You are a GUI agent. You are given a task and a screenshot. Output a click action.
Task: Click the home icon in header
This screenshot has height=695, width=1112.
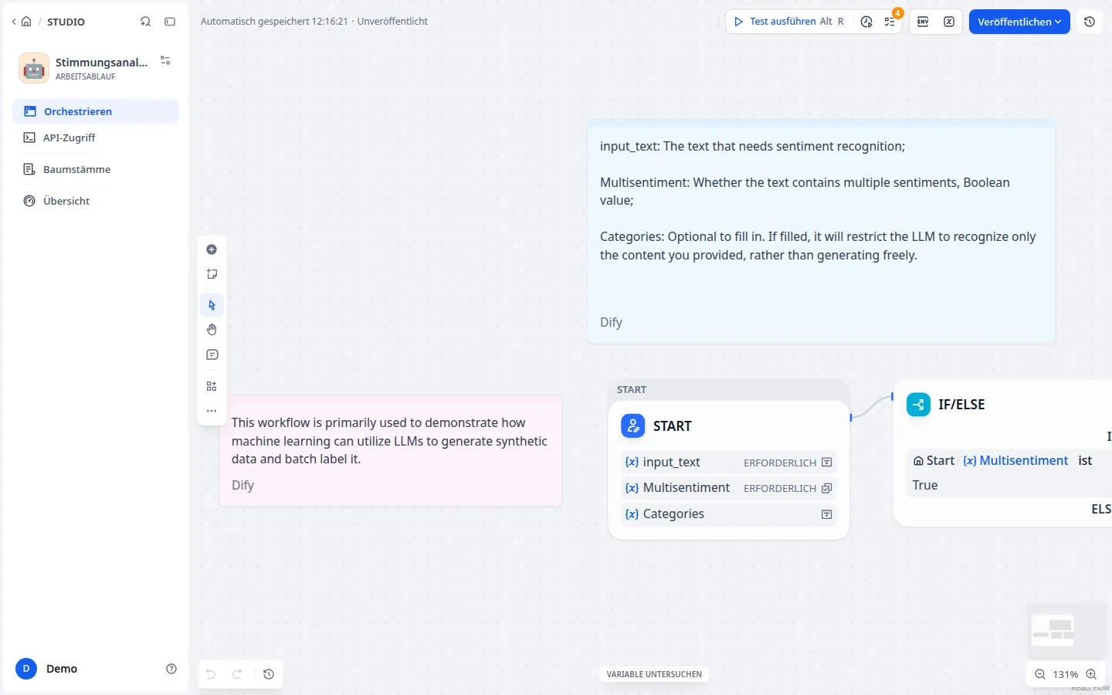26,22
